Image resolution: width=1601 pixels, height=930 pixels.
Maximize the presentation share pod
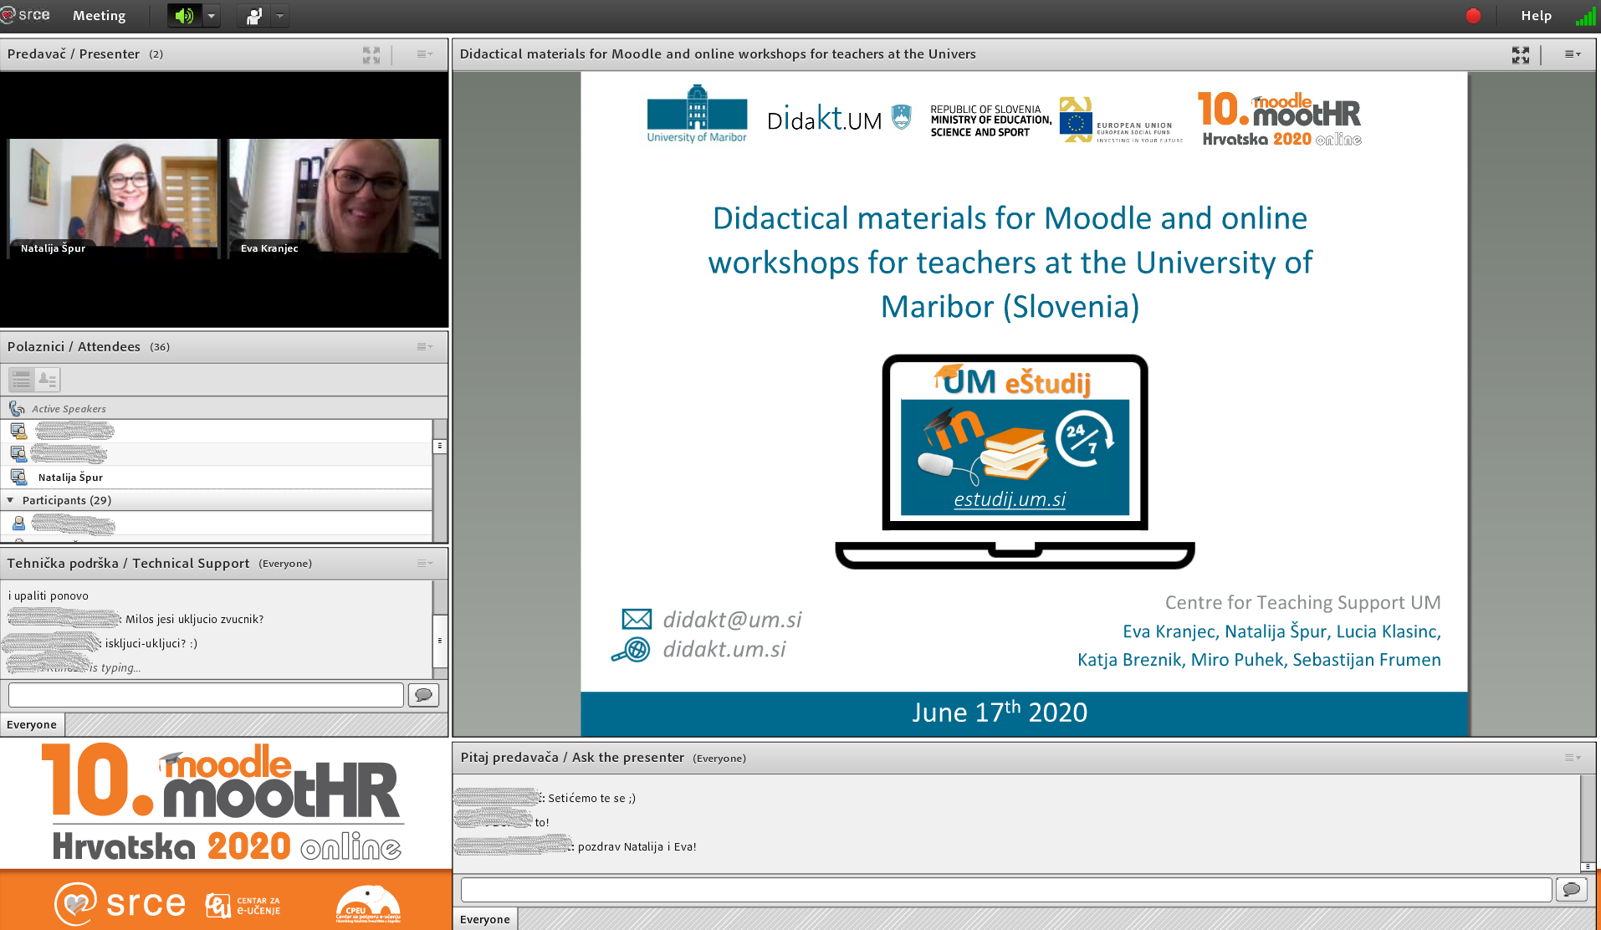tap(1520, 54)
